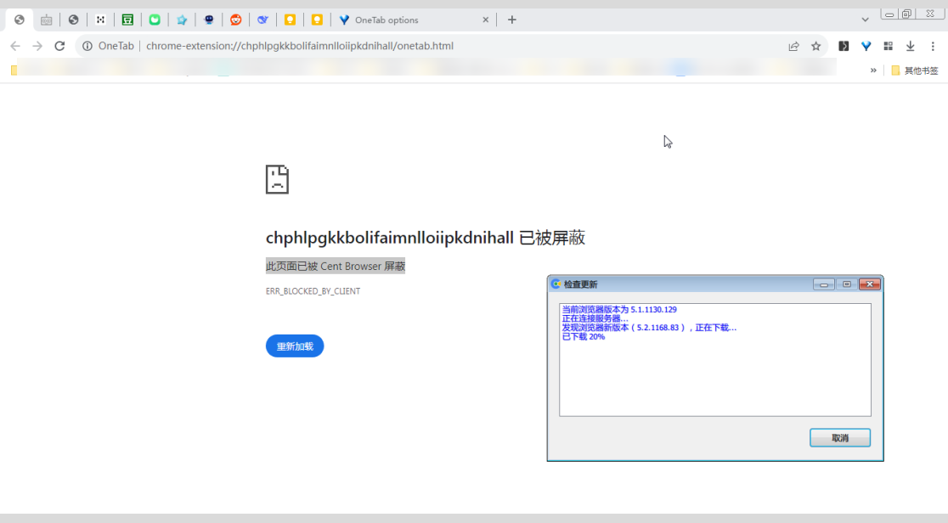Open a new tab with plus button
This screenshot has height=523, width=948.
pyautogui.click(x=512, y=20)
